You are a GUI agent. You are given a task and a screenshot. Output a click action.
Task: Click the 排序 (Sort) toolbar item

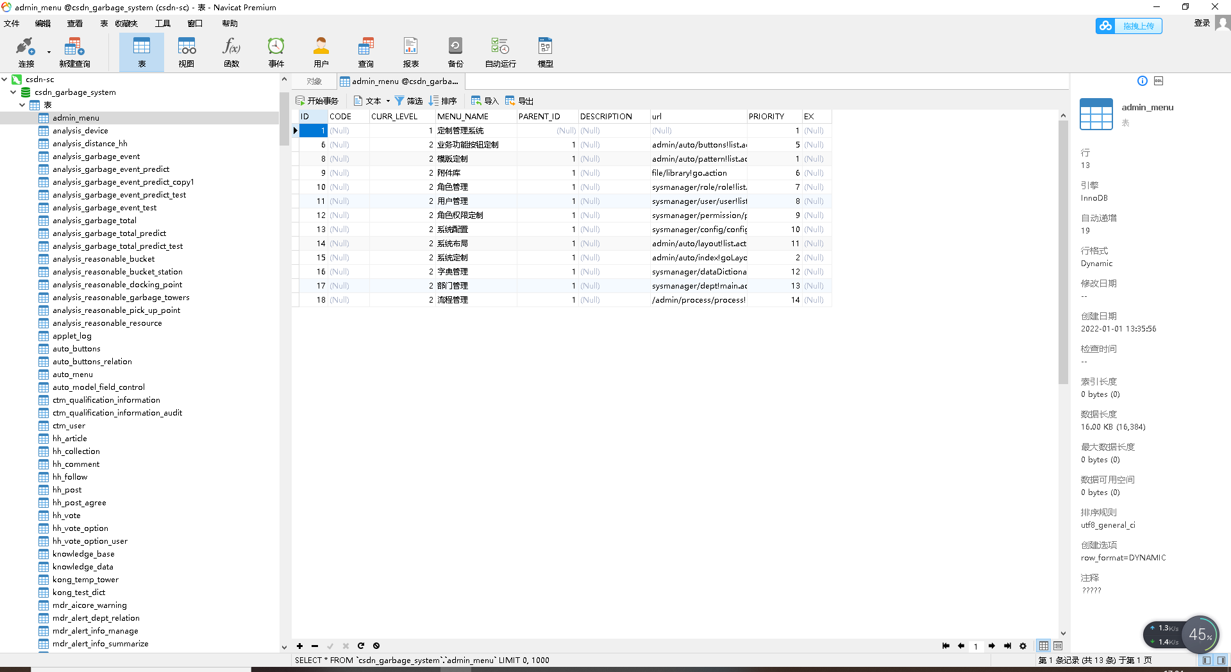click(443, 101)
